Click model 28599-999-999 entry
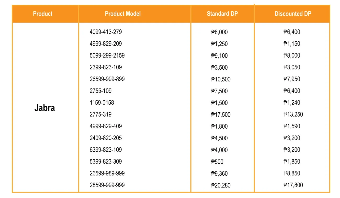Viewport: 340px width, 198px height. click(107, 185)
